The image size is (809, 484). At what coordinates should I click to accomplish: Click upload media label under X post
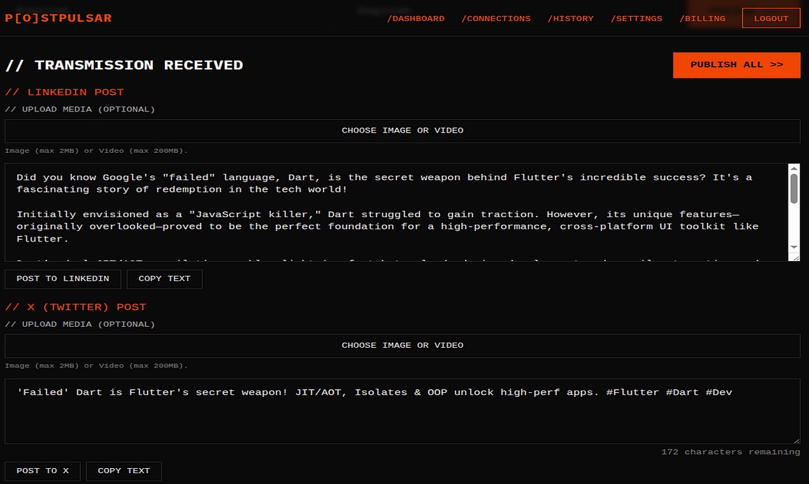click(x=80, y=324)
